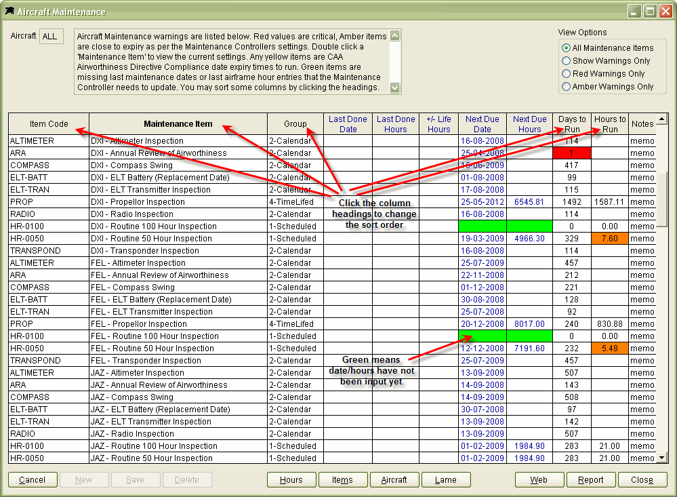This screenshot has width=677, height=497.
Task: Open the Aircraft button
Action: (x=394, y=480)
